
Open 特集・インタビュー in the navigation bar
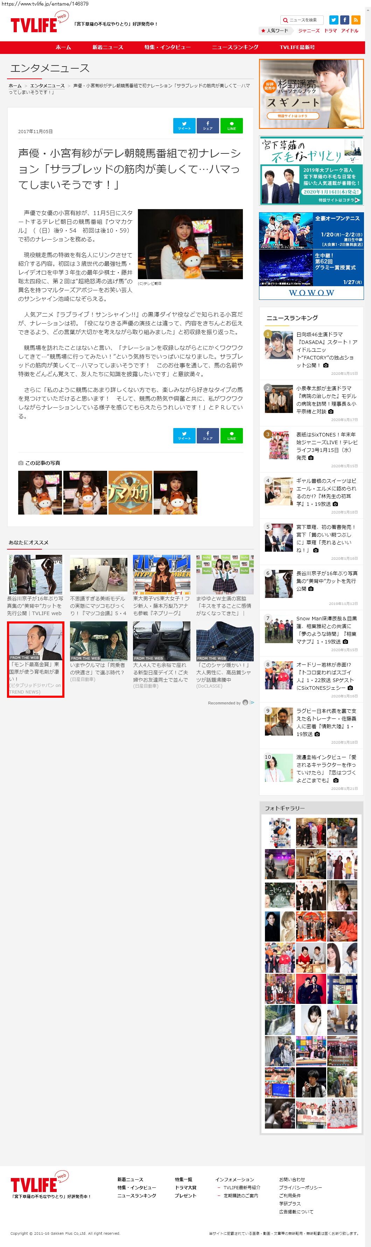point(167,47)
